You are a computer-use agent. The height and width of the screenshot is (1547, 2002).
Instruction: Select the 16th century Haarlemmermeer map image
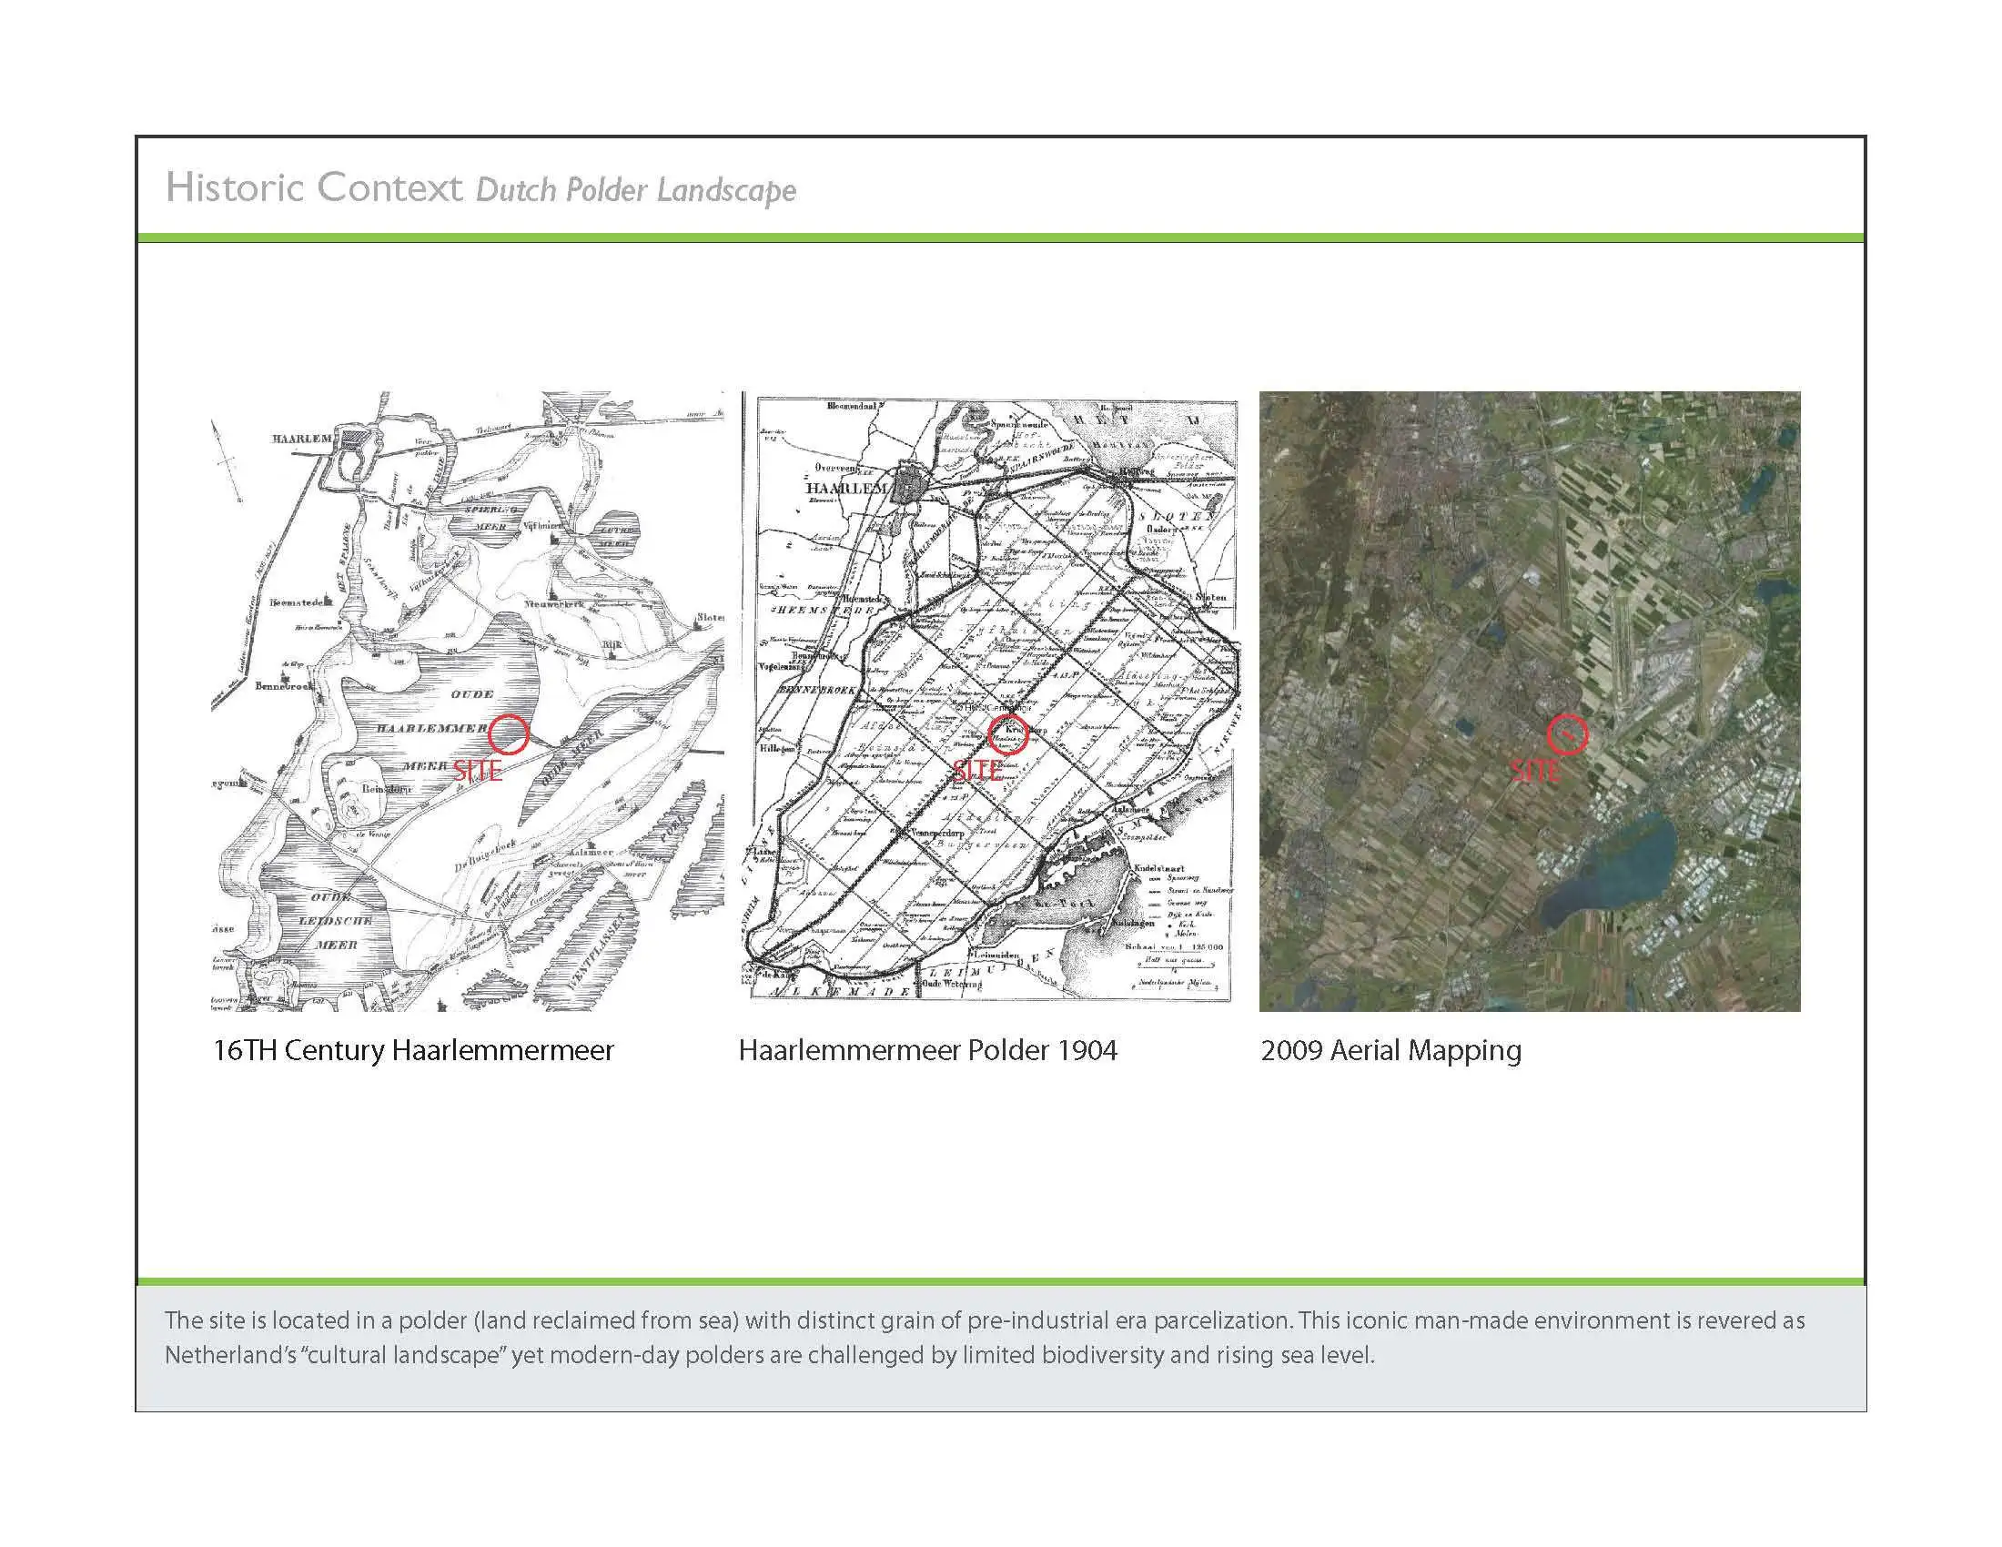coord(468,701)
